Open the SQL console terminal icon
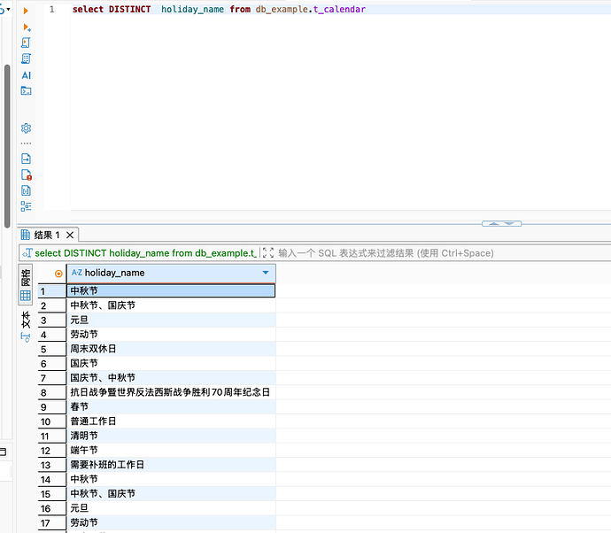611x533 pixels. [26, 90]
